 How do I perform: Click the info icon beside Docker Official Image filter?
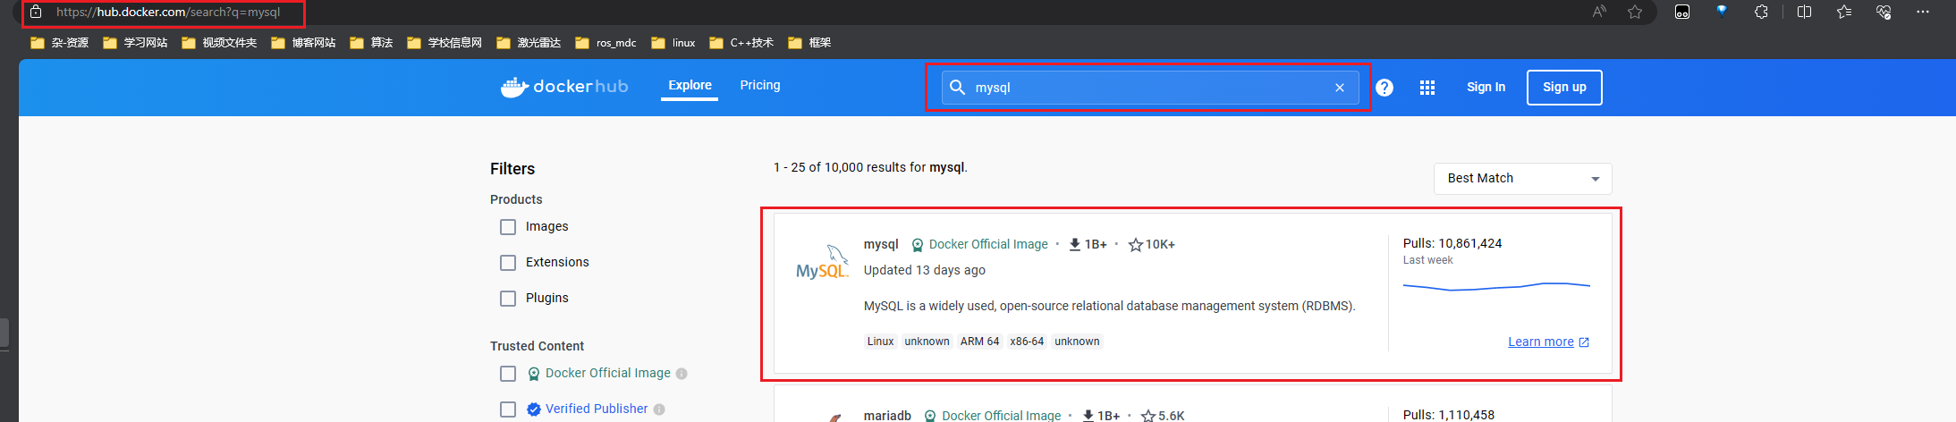click(682, 374)
